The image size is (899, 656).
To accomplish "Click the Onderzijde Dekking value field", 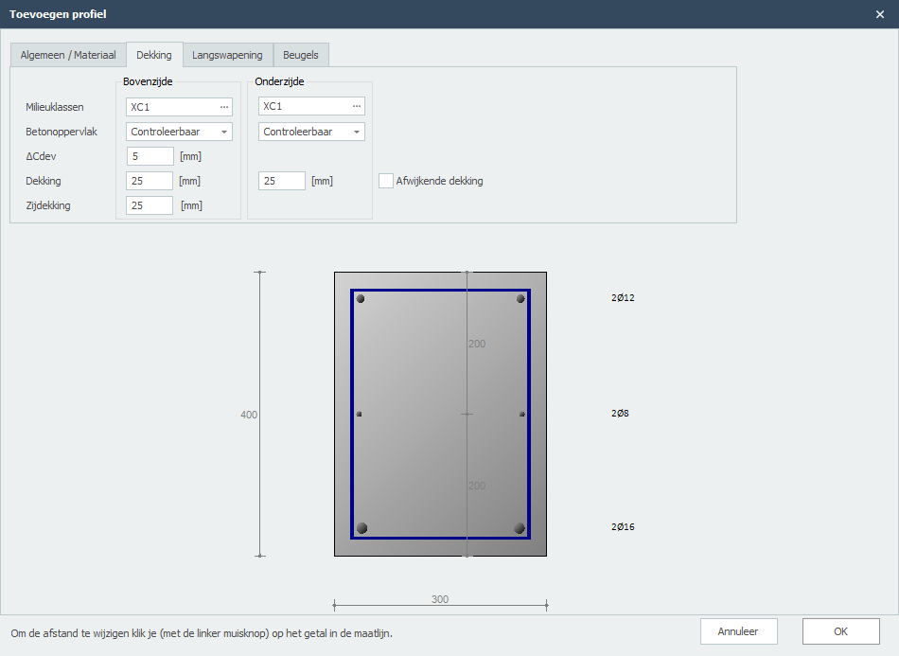I will 281,181.
